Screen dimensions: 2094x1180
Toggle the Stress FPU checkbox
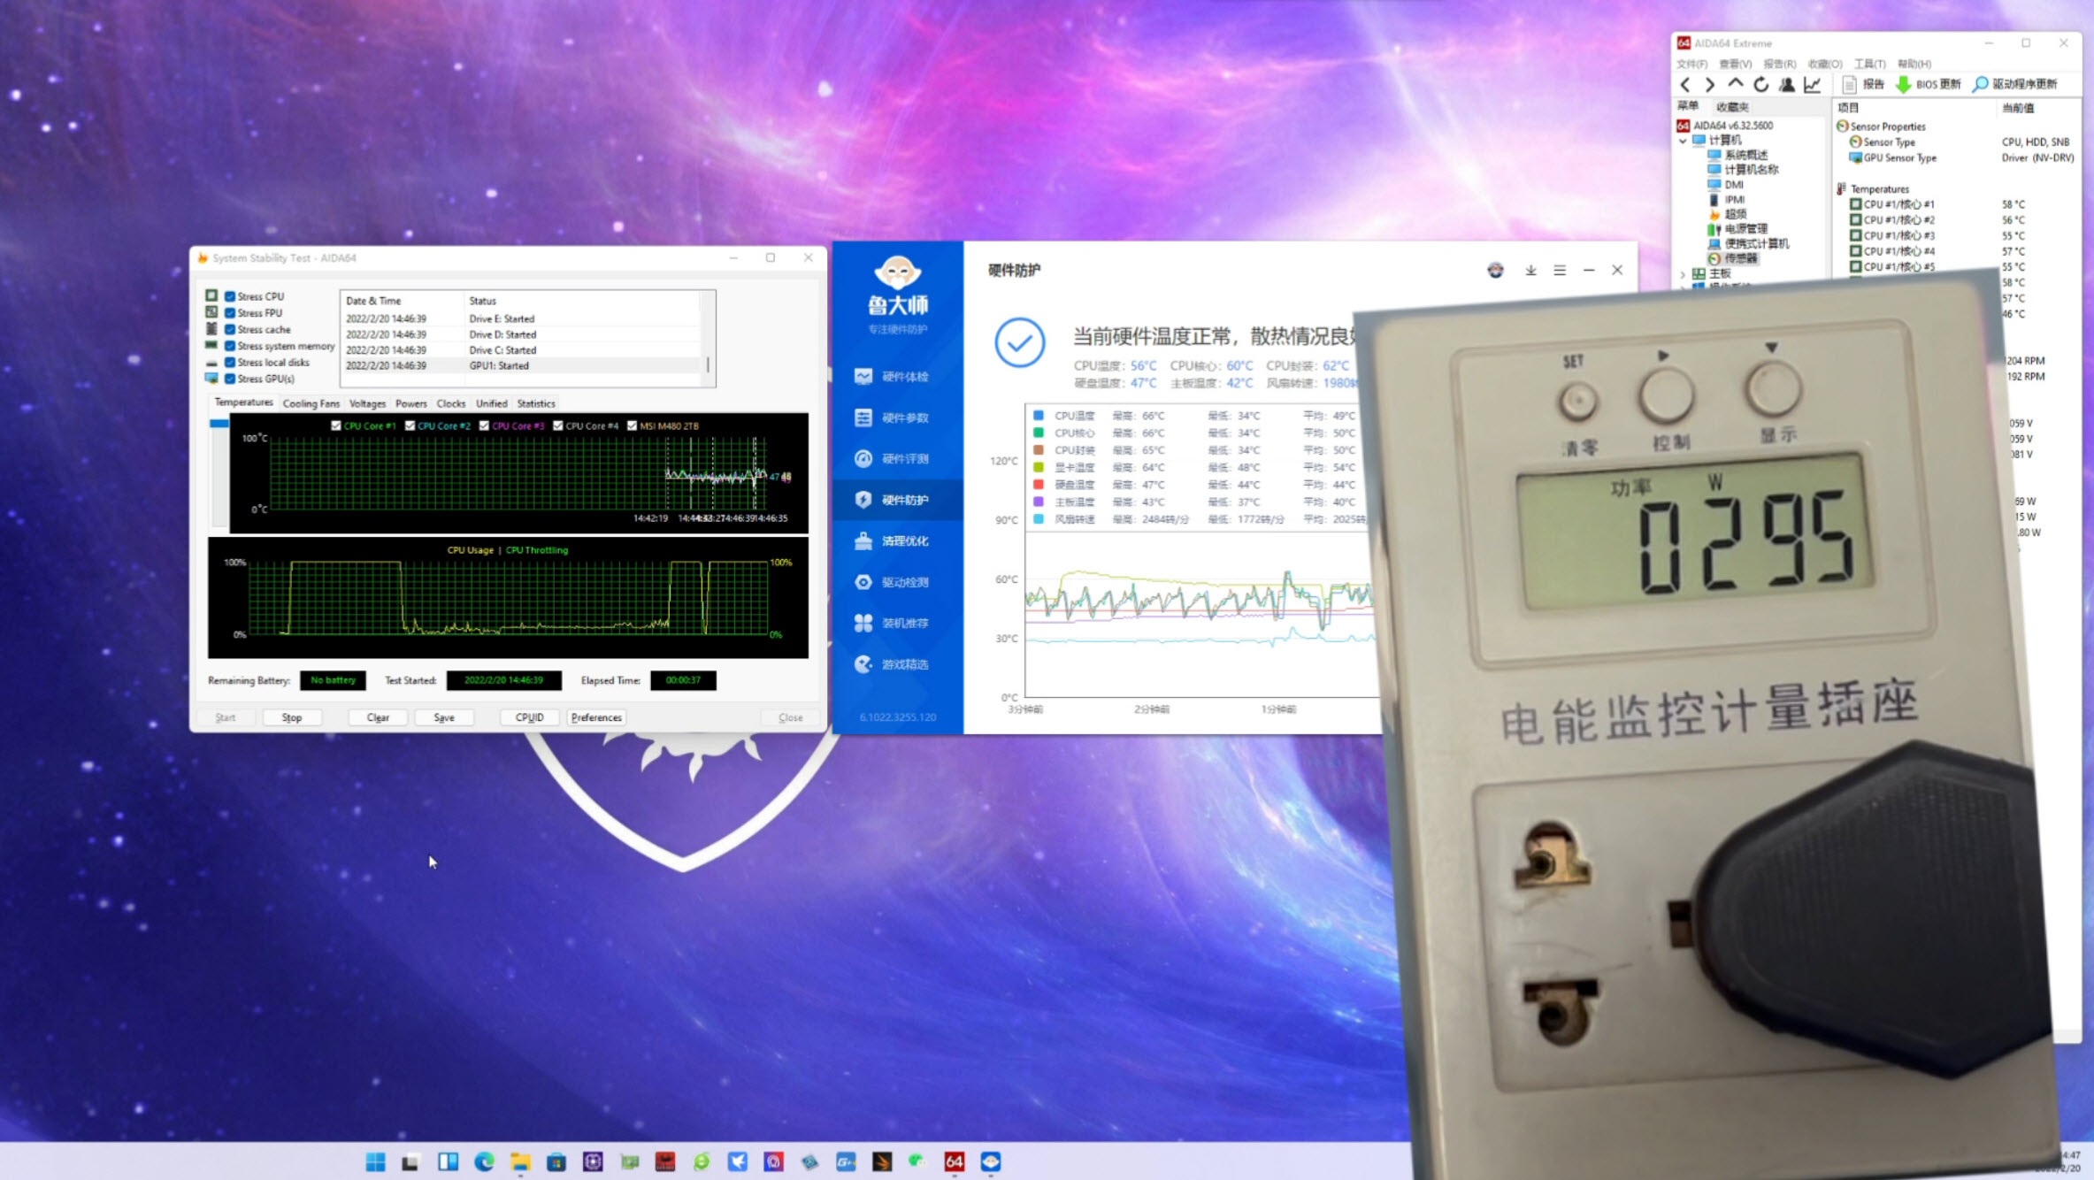coord(230,313)
